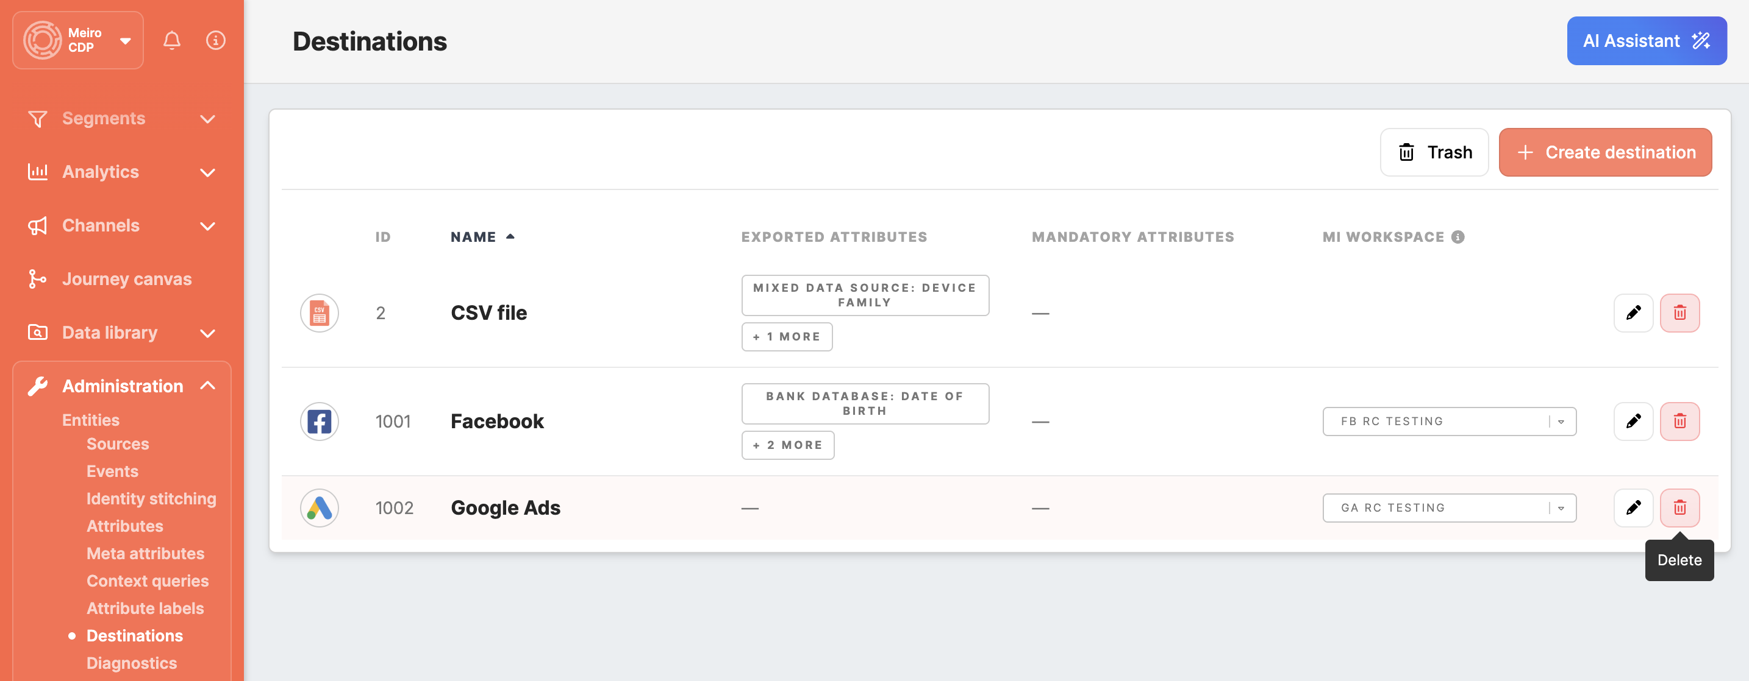Delete the CSV file destination
Viewport: 1749px width, 681px height.
point(1679,312)
